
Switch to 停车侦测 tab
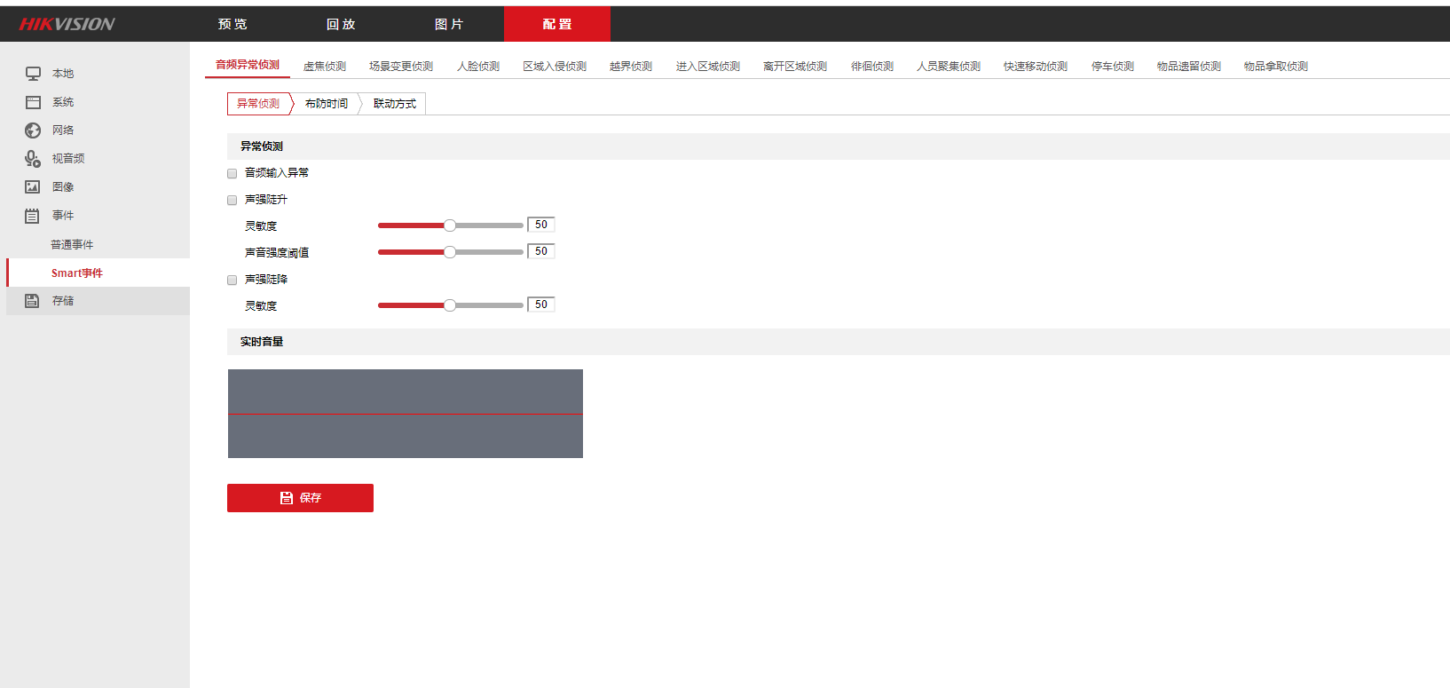(x=1113, y=67)
